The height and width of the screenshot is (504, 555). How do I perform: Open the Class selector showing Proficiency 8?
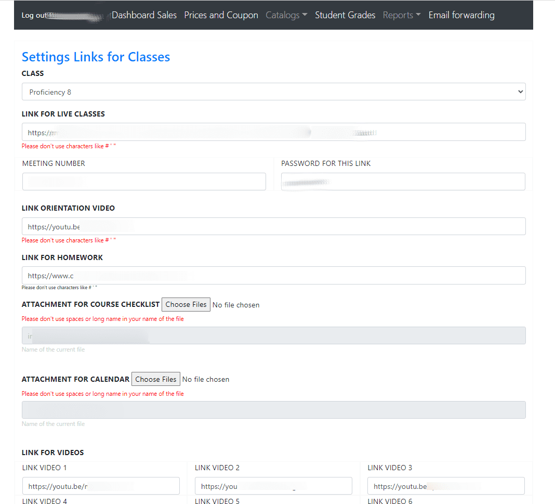[273, 92]
